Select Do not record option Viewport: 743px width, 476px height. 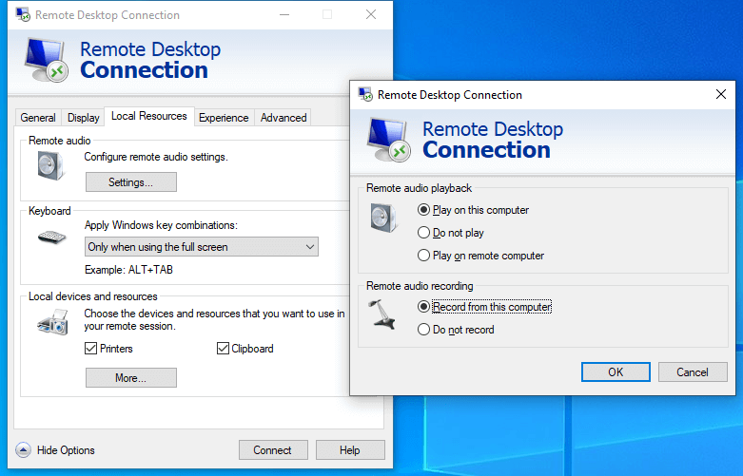[424, 330]
